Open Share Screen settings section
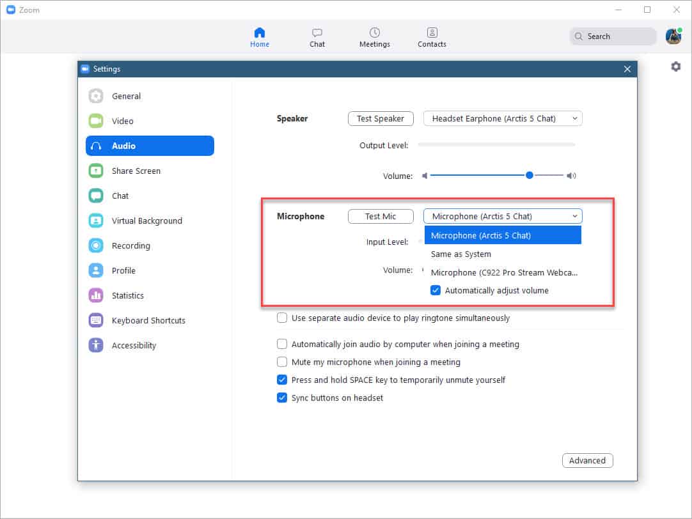This screenshot has width=692, height=519. point(150,171)
